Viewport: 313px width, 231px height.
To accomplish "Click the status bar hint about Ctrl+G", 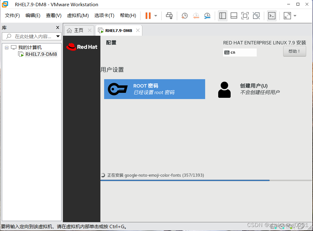I will click(x=64, y=227).
